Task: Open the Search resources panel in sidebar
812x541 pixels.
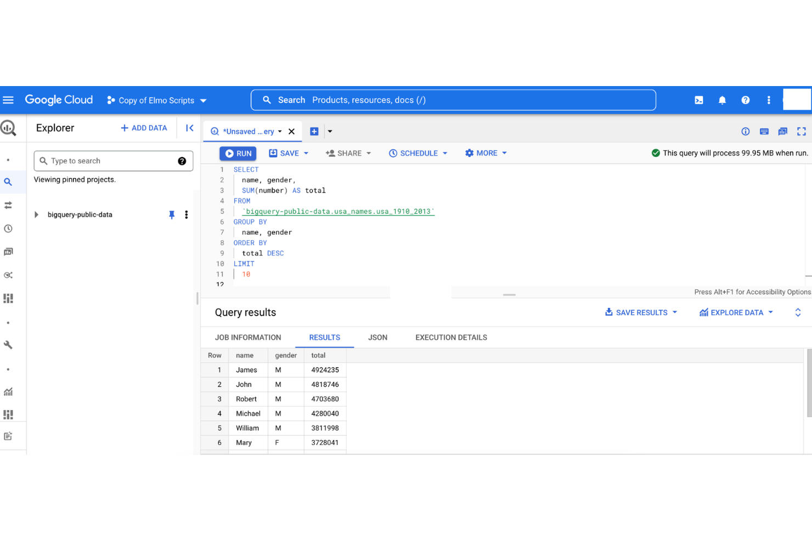Action: point(8,182)
